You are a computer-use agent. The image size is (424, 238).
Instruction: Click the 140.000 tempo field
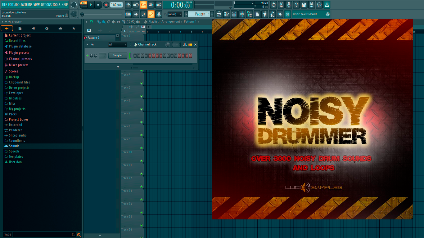116,5
